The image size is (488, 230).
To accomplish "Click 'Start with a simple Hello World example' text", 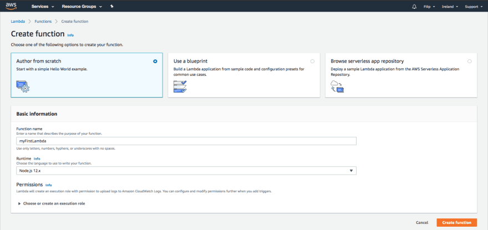I will 52,69.
